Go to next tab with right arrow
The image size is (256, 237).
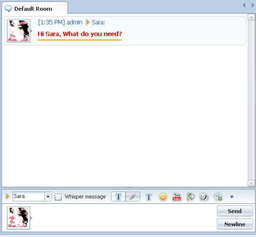pos(253,5)
